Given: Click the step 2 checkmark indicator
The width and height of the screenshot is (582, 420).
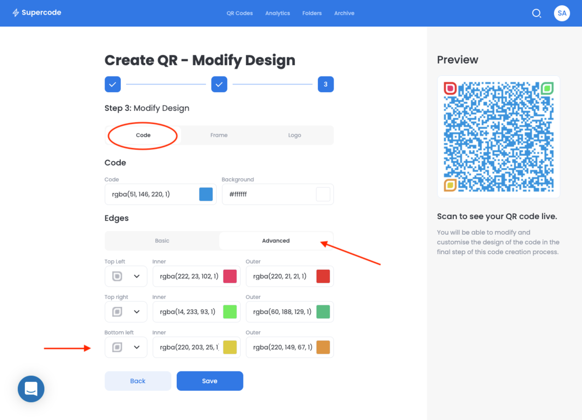Looking at the screenshot, I should 219,84.
